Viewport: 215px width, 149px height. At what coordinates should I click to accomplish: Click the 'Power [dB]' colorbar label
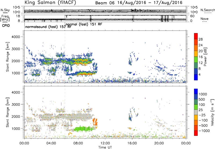pyautogui.click(x=205, y=57)
